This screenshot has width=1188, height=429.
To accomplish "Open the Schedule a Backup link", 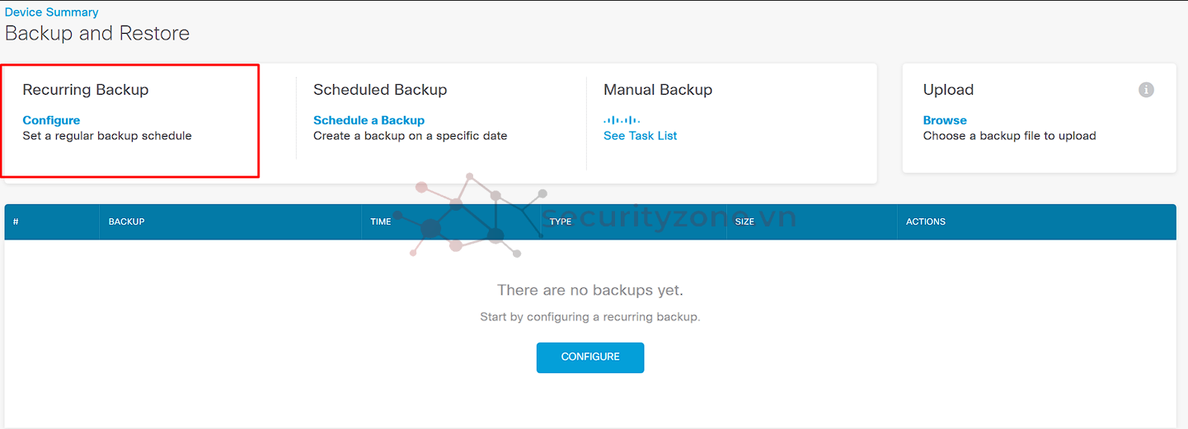I will click(369, 120).
